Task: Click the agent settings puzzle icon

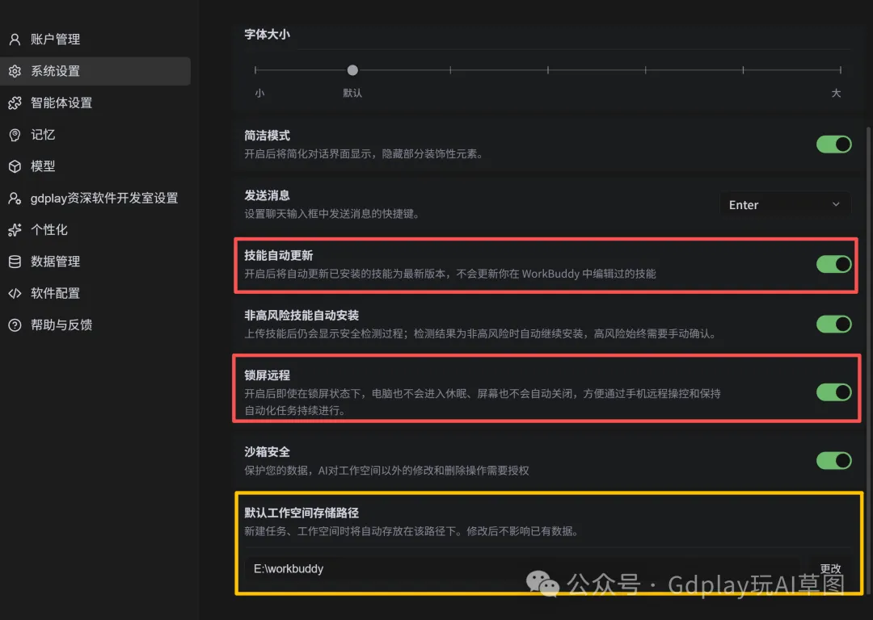Action: pos(15,103)
